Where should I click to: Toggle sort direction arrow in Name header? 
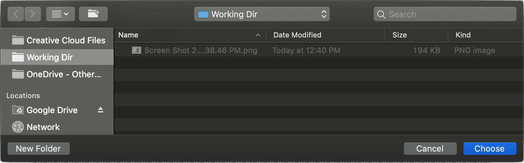click(258, 35)
